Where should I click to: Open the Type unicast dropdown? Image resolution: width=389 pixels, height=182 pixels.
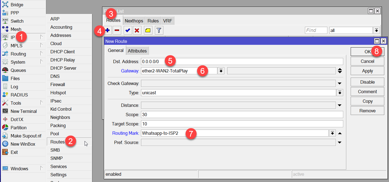click(340, 93)
